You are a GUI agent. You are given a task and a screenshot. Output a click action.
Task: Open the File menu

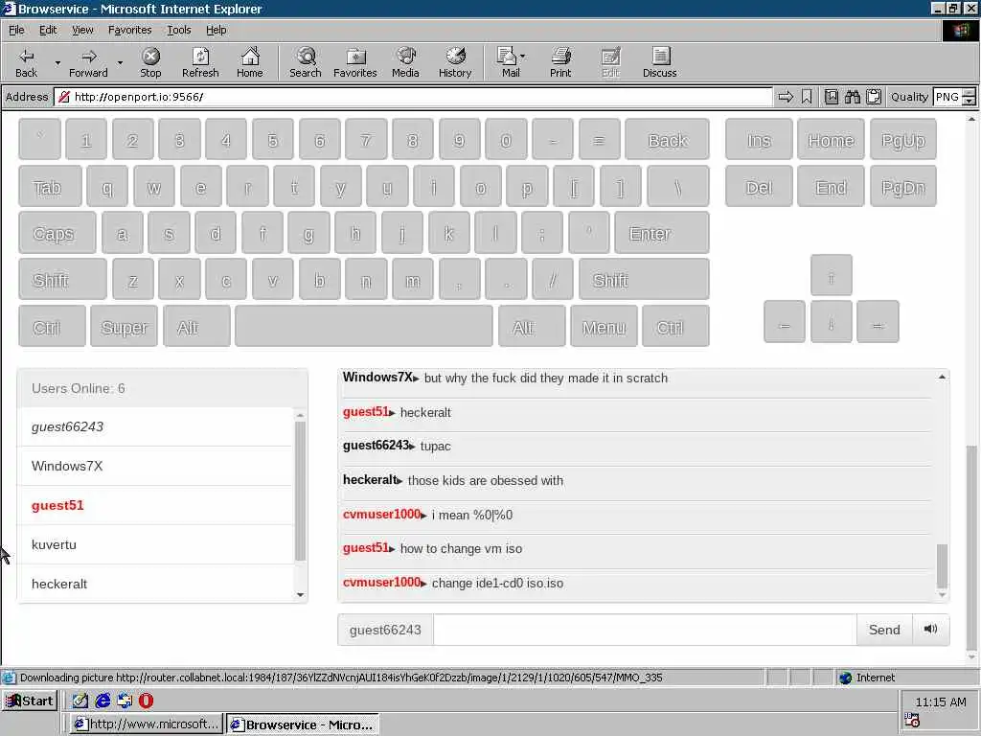click(x=16, y=30)
